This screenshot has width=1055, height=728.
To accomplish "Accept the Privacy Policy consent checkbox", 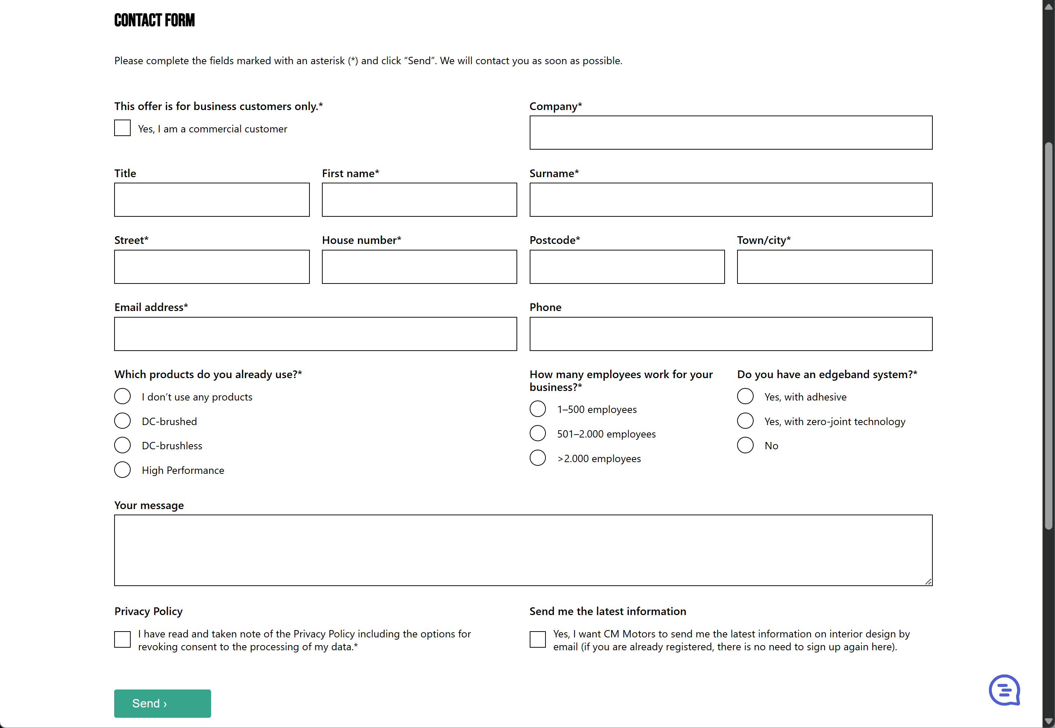I will [x=122, y=640].
